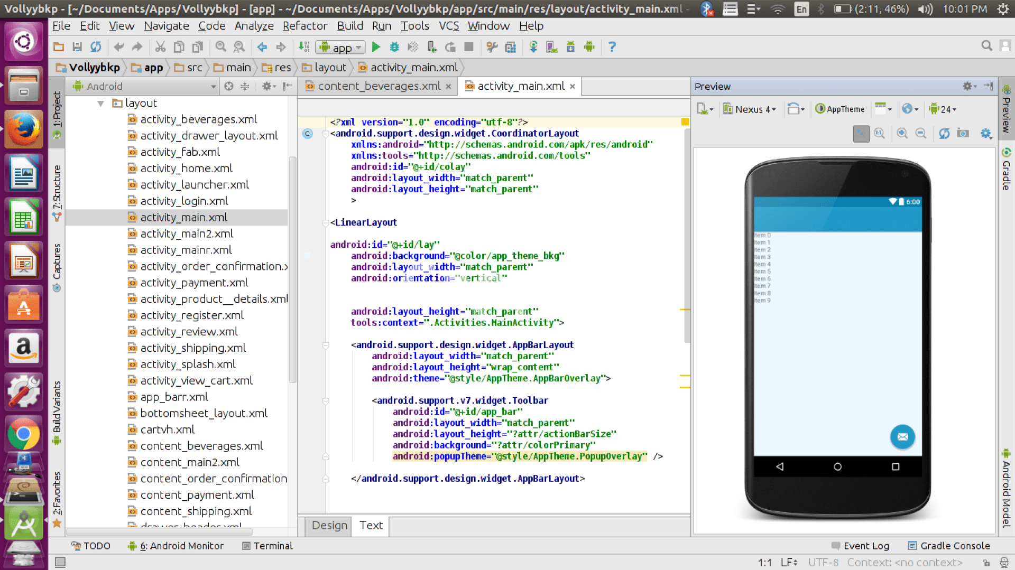Click the Sync Project with Gradle icon
The image size is (1015, 570).
[x=533, y=47]
